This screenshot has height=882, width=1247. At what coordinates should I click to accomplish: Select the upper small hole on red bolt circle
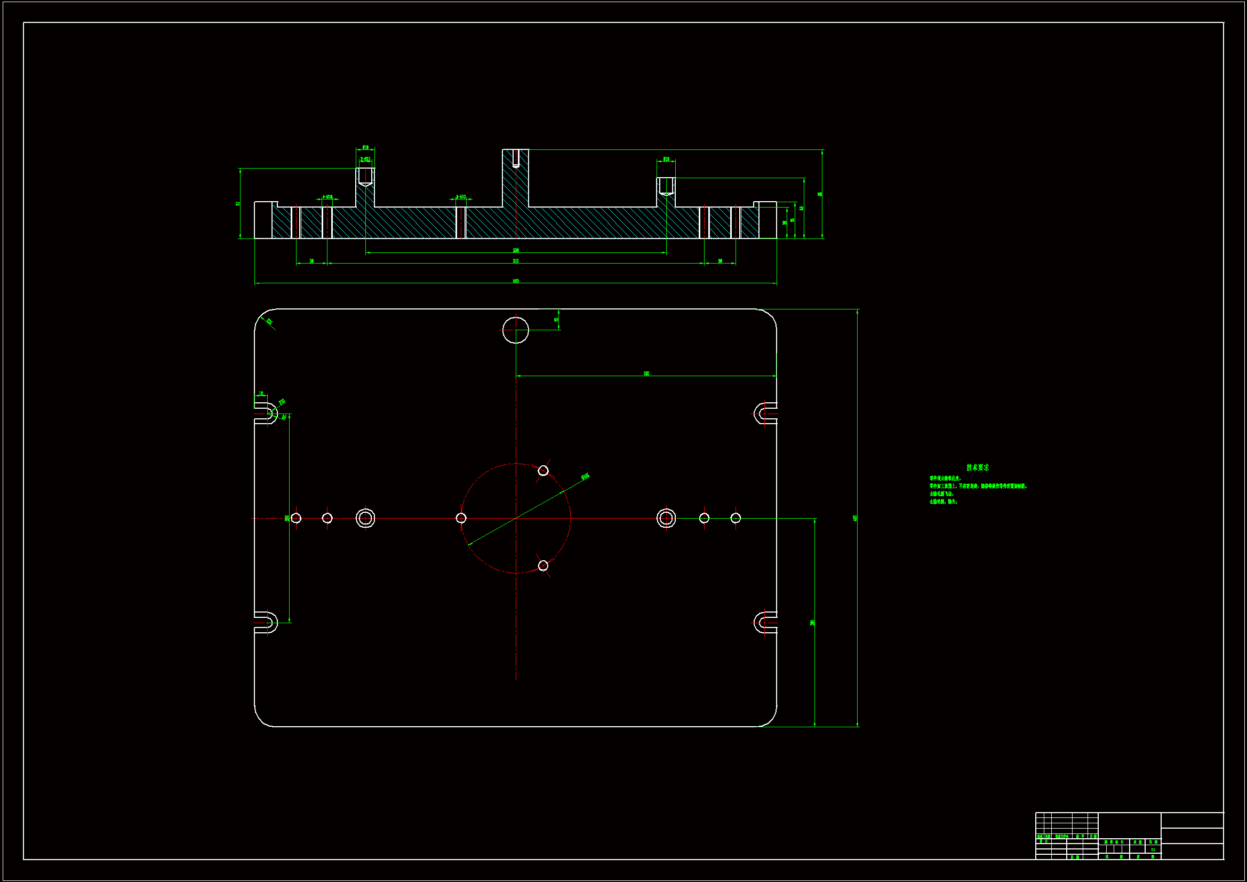543,471
